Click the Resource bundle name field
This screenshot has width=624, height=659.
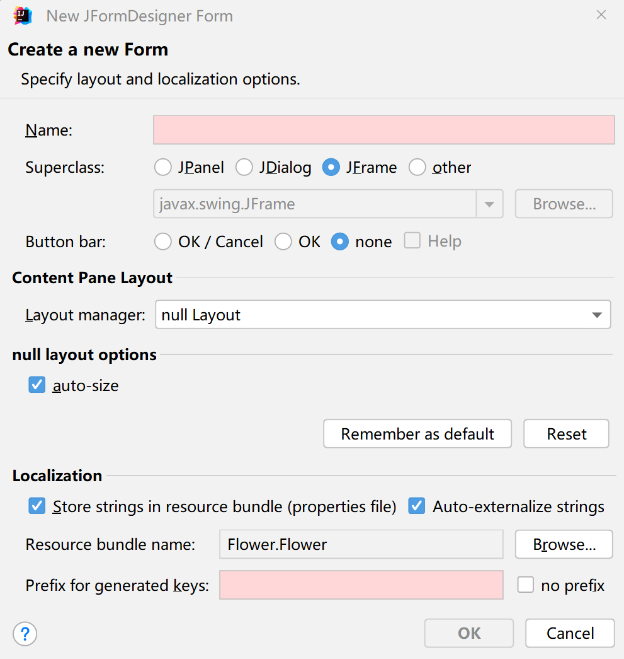[361, 544]
